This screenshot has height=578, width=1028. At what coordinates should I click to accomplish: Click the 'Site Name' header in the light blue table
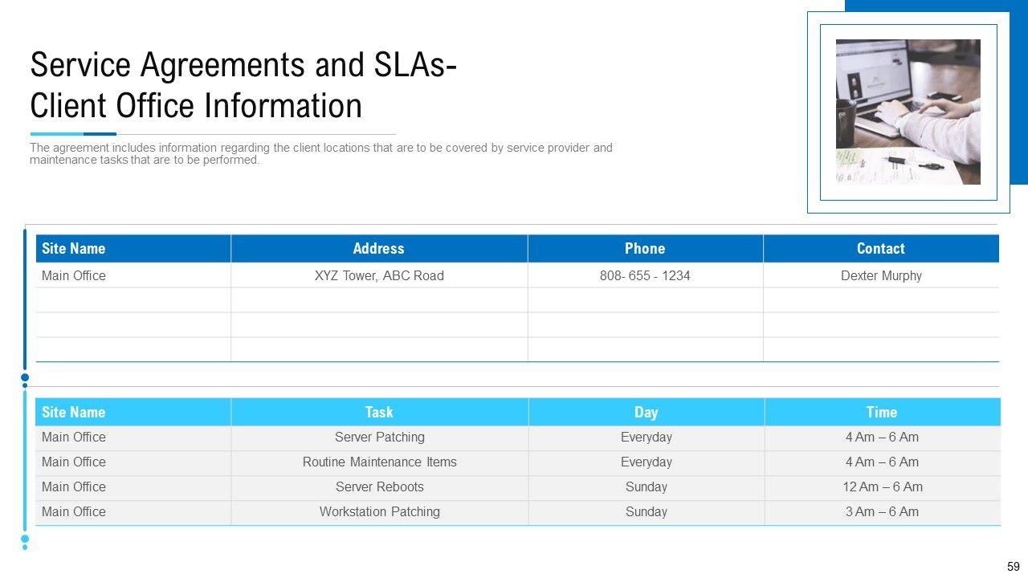point(133,412)
